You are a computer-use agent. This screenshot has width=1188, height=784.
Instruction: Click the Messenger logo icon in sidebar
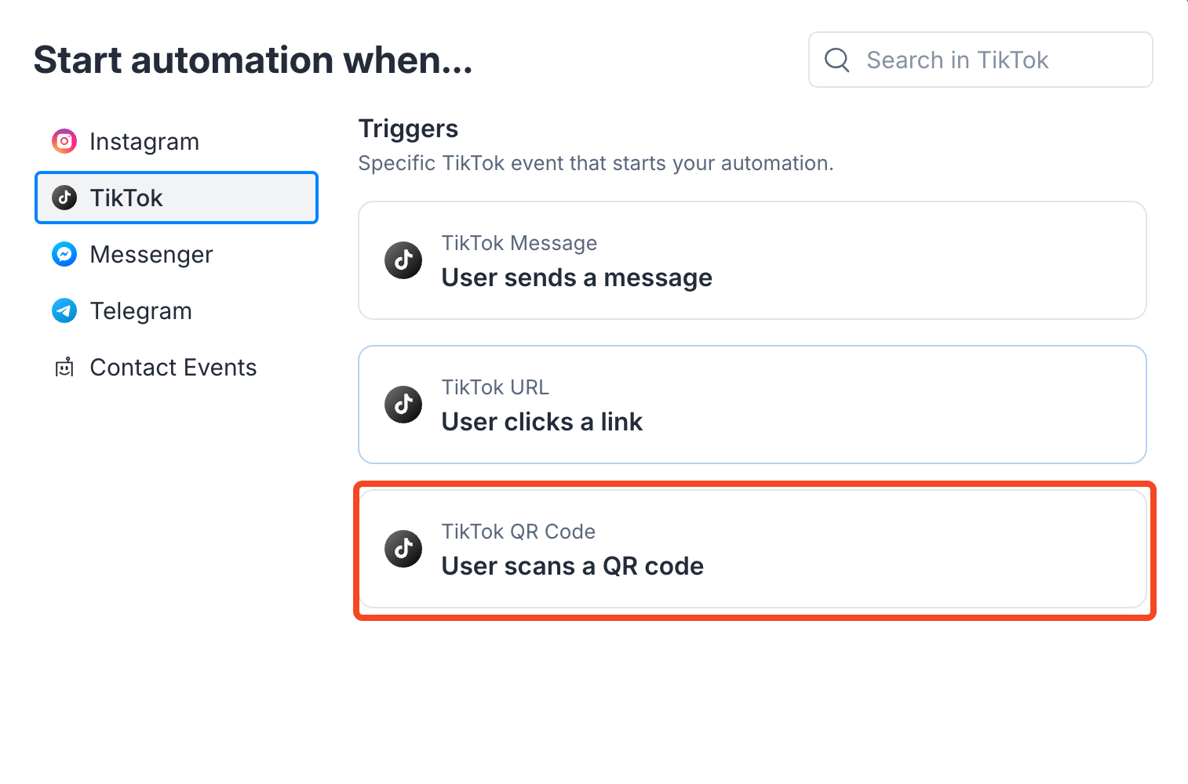pyautogui.click(x=64, y=254)
